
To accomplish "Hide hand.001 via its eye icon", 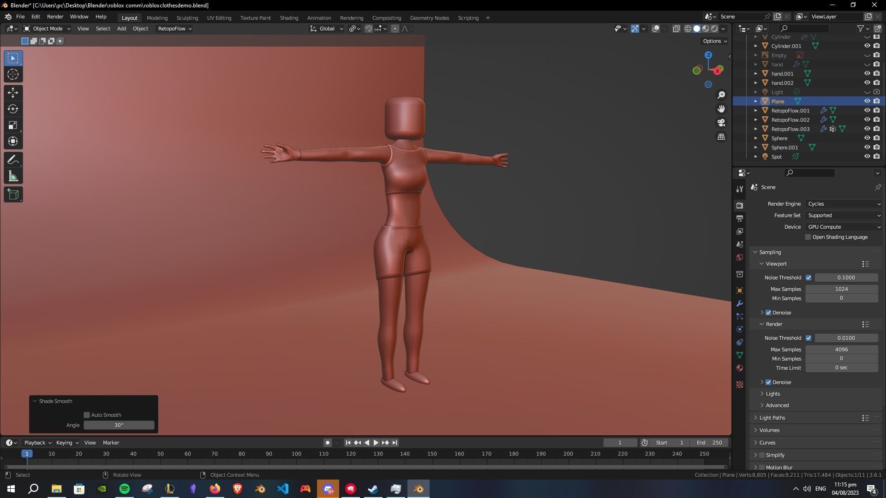I will coord(867,73).
